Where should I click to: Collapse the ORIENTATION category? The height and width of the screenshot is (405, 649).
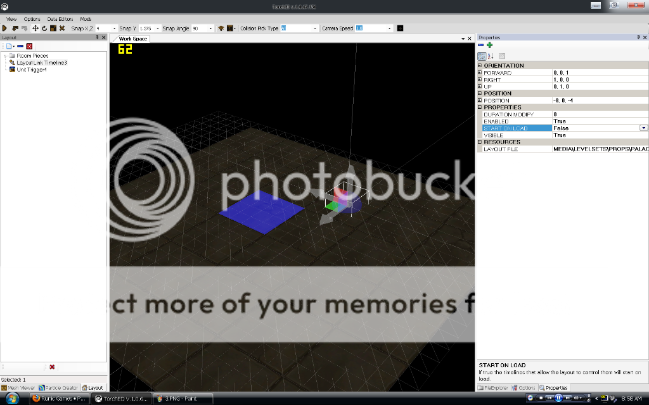tap(480, 65)
